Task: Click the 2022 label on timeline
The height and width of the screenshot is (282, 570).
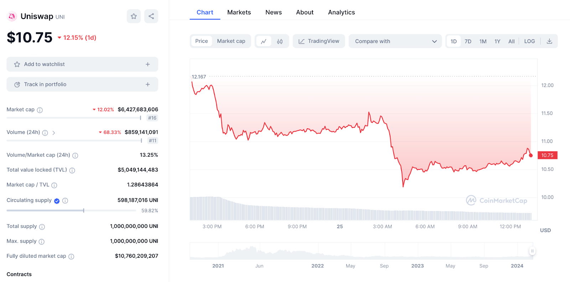Action: 318,266
